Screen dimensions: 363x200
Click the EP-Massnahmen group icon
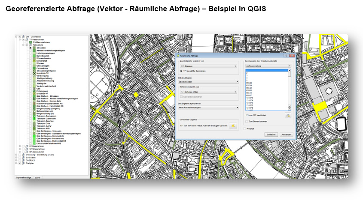pyautogui.click(x=27, y=146)
